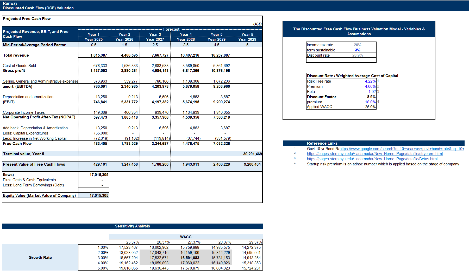Select the Income tax rate 20% cell
This screenshot has height=276, width=469.
[357, 45]
